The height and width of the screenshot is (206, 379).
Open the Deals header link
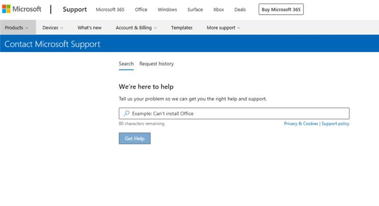click(x=240, y=9)
